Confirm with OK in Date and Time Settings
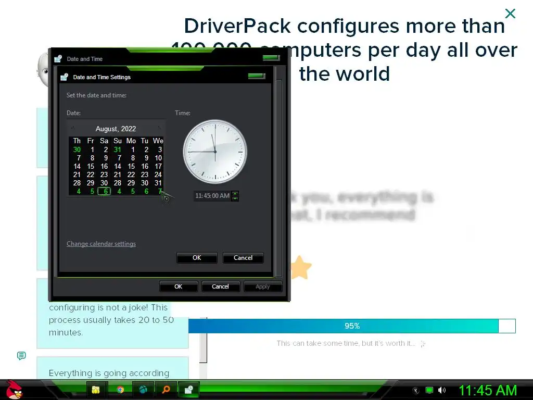Screen dimensions: 533x400 [197, 258]
